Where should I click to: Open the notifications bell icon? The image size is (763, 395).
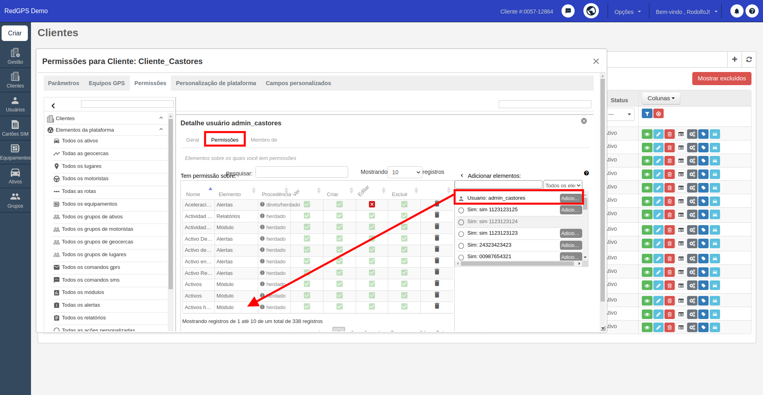(x=737, y=11)
